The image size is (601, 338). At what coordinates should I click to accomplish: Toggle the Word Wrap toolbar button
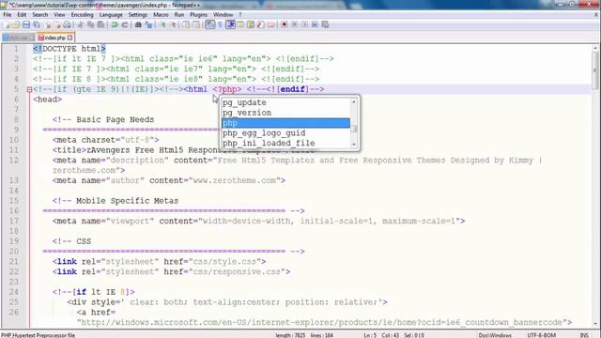pos(210,25)
